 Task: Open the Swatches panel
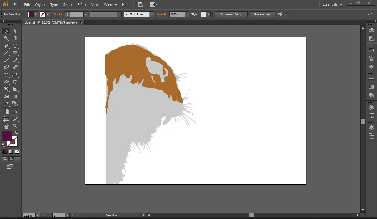371,50
